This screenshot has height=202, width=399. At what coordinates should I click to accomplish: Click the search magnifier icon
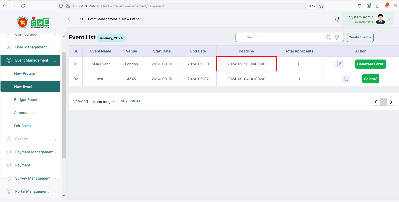(328, 37)
